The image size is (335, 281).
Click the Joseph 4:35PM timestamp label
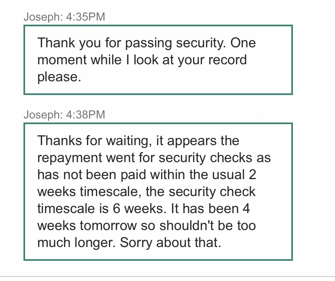[x=64, y=17]
